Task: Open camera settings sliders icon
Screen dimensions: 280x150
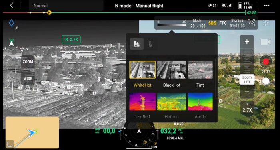Action: (x=266, y=23)
